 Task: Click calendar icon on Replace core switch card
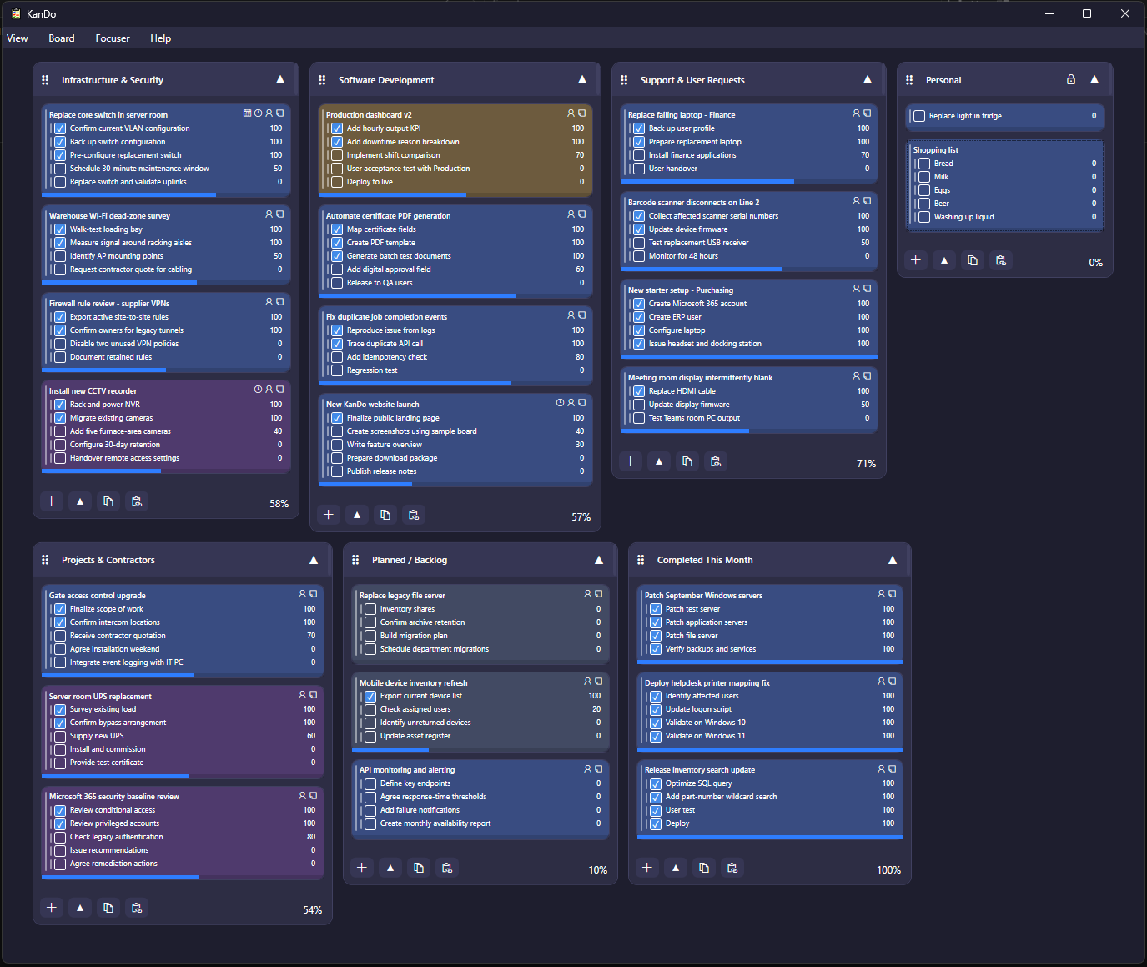pyautogui.click(x=247, y=113)
